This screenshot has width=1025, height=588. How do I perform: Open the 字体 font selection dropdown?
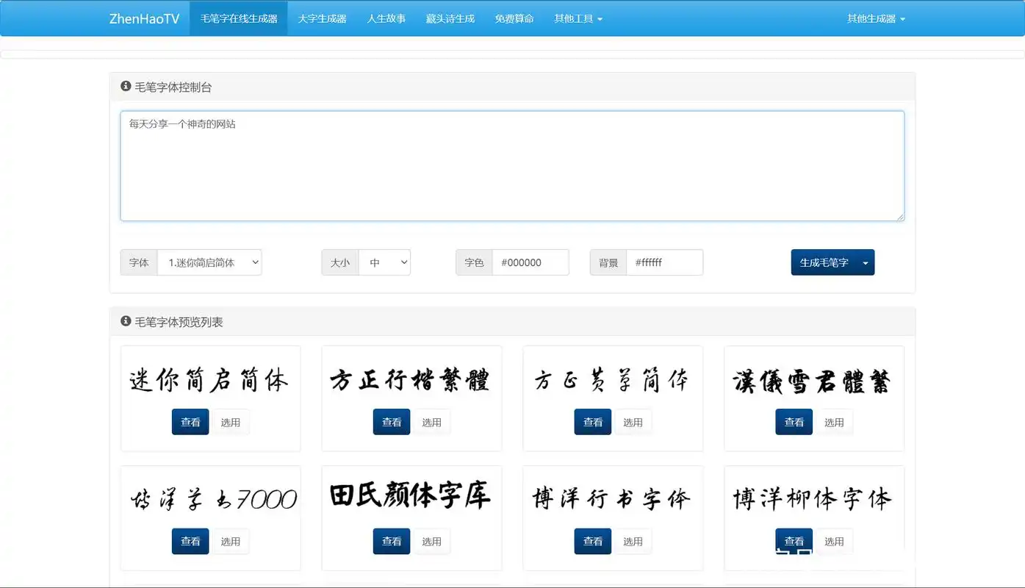click(209, 262)
